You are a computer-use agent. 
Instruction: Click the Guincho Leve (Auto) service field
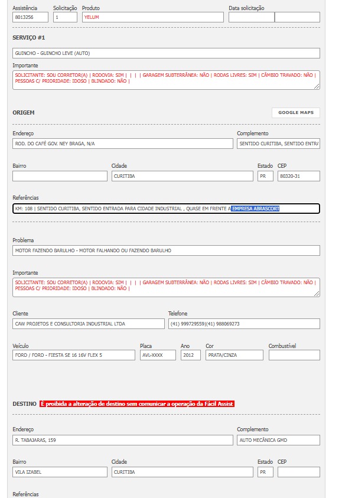pos(166,53)
